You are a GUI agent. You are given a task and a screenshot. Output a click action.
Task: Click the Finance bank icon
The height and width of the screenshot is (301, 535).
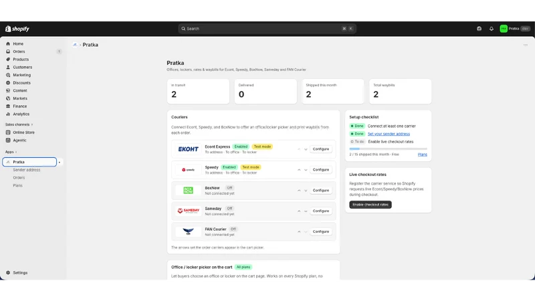coord(8,106)
